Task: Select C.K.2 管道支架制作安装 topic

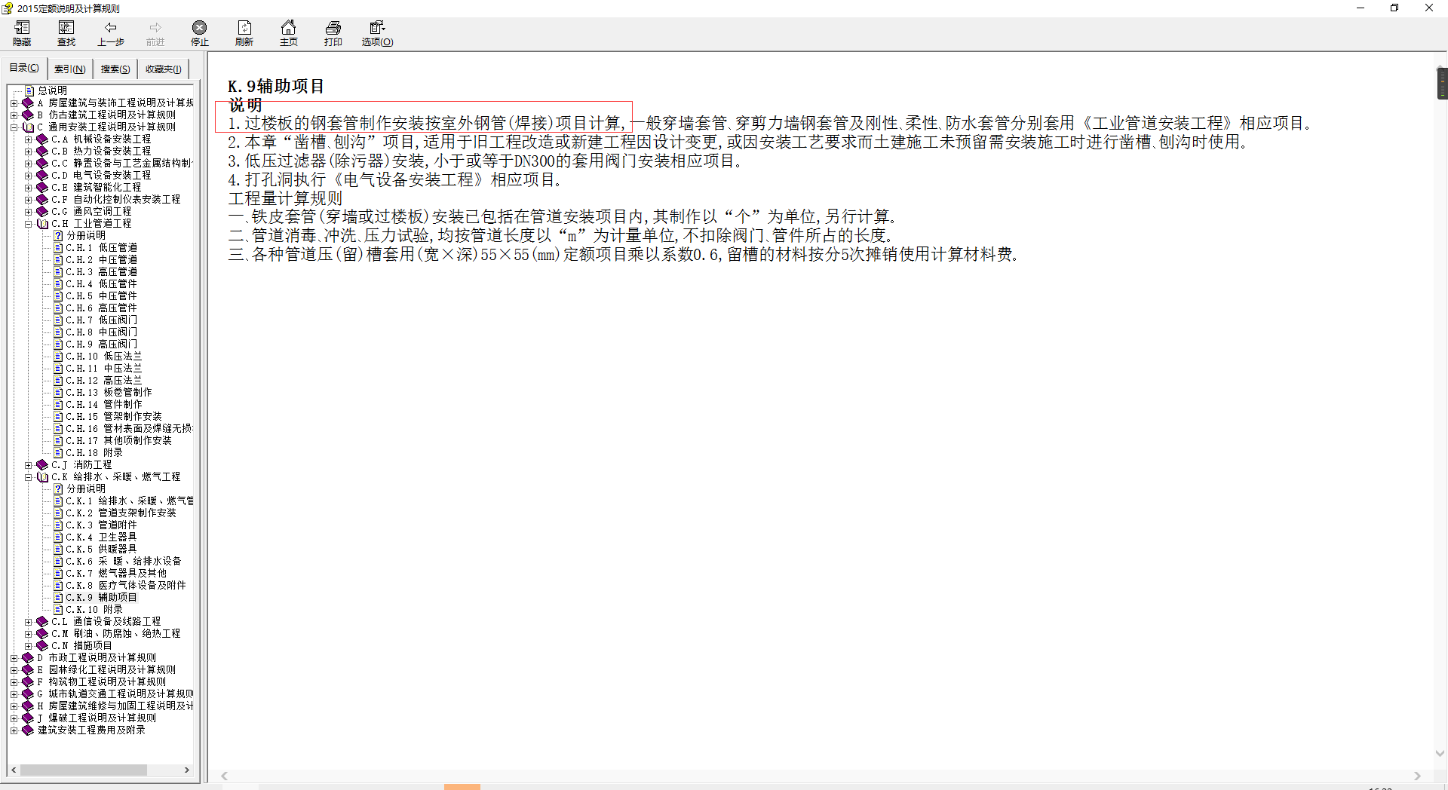Action: coord(121,513)
